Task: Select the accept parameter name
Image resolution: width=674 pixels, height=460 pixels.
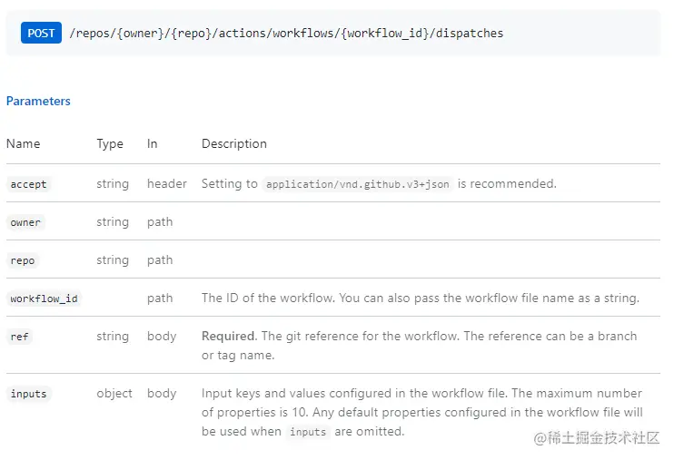Action: [x=28, y=184]
